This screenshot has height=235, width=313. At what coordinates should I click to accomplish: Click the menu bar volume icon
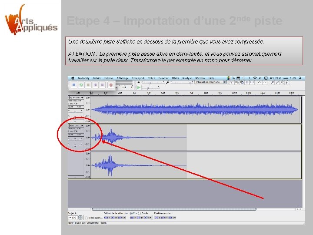pos(260,78)
